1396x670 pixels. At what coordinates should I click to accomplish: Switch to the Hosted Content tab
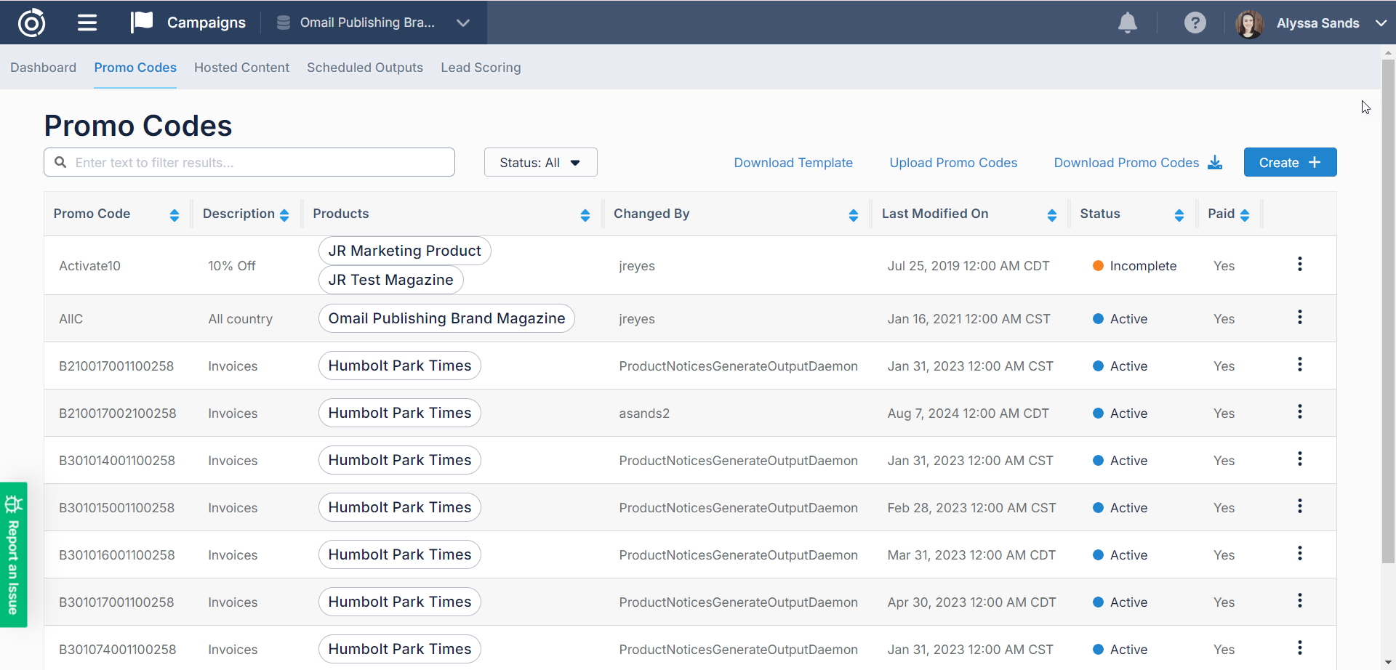coord(241,68)
